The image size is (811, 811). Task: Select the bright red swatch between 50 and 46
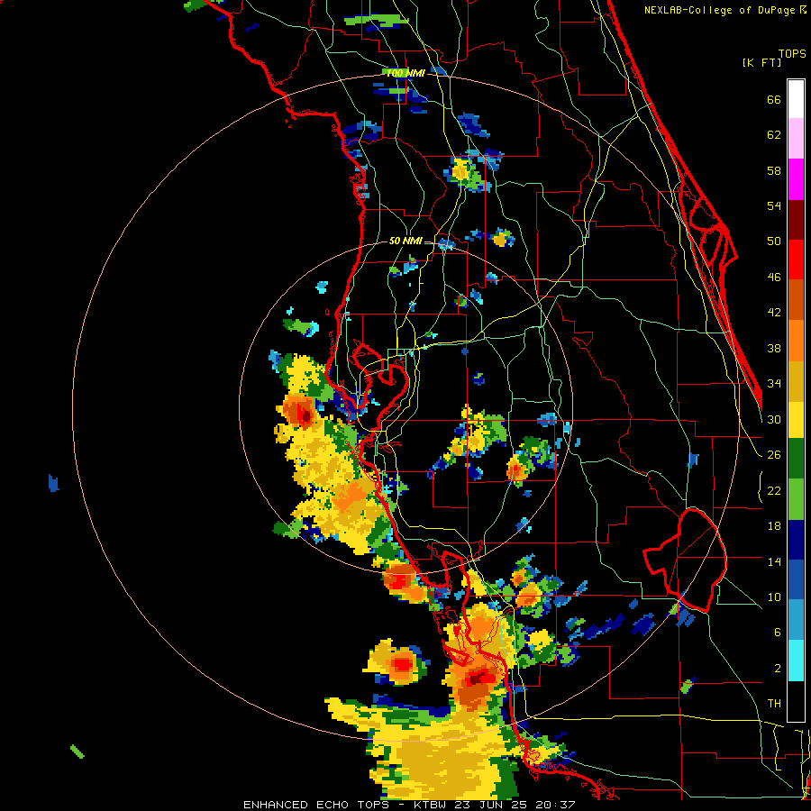796,260
